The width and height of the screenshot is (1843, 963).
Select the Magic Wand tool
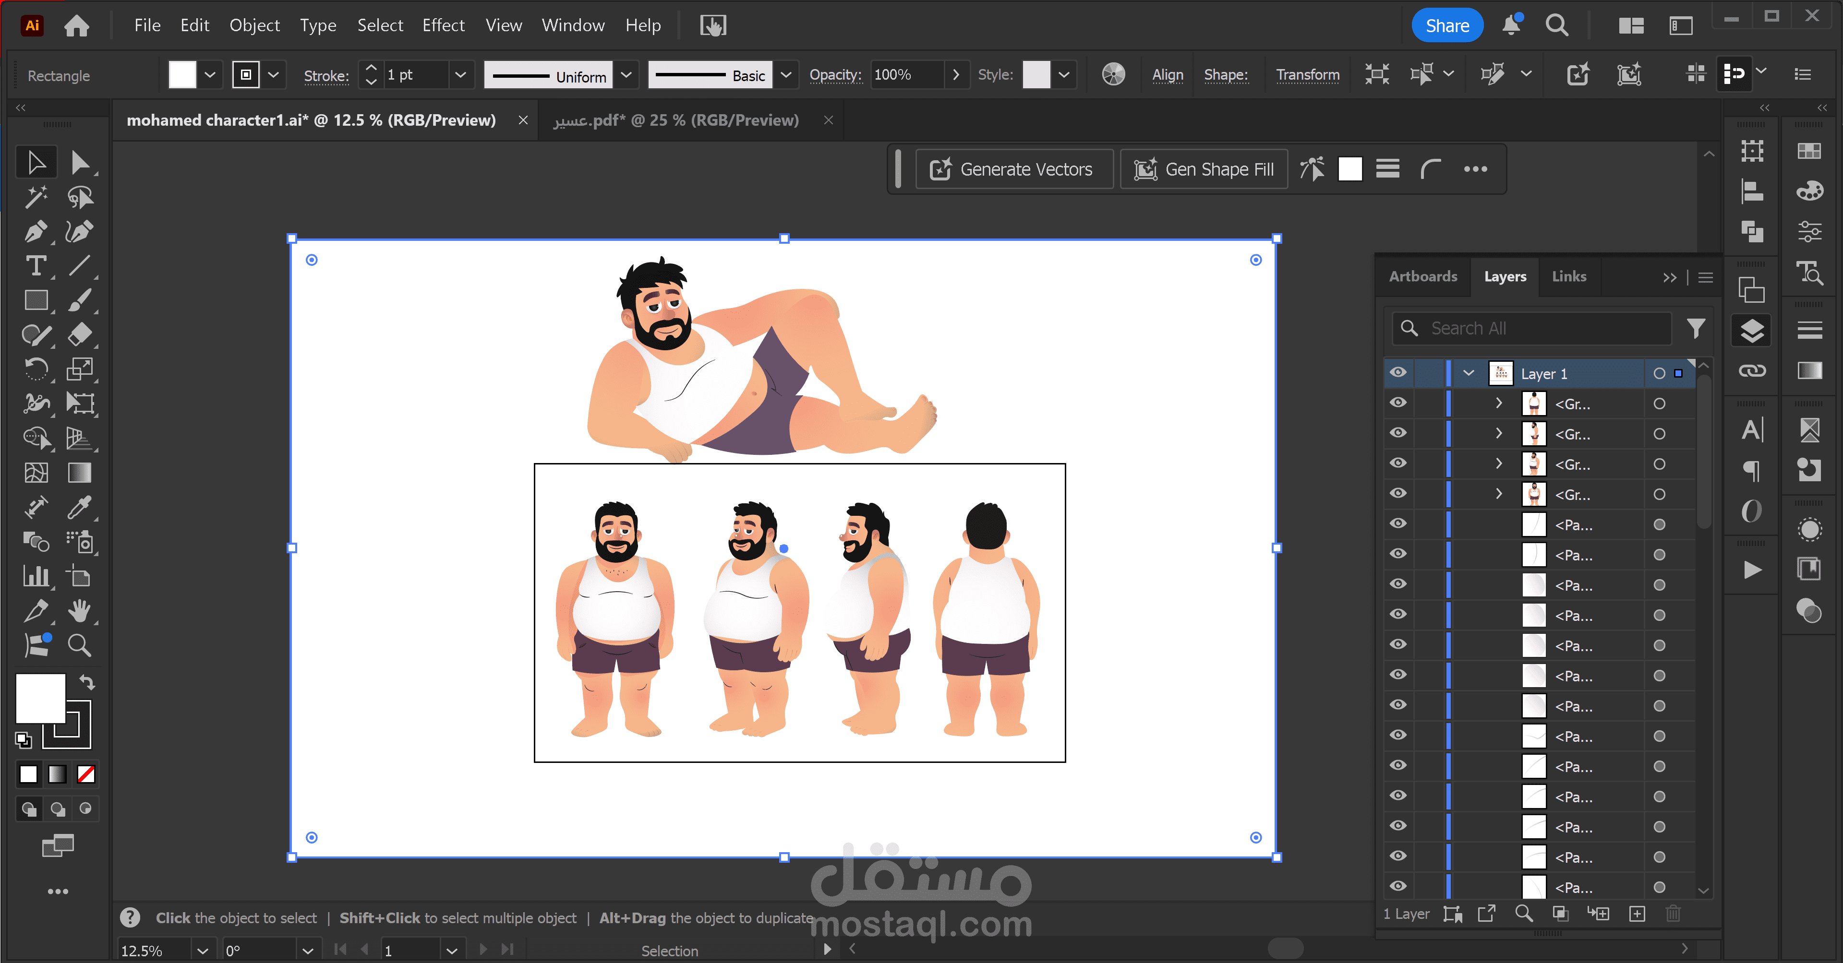(35, 197)
